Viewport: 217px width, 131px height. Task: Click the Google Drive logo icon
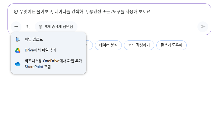18,50
